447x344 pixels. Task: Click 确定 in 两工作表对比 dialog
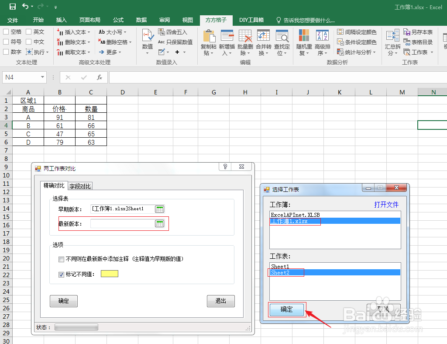click(64, 301)
